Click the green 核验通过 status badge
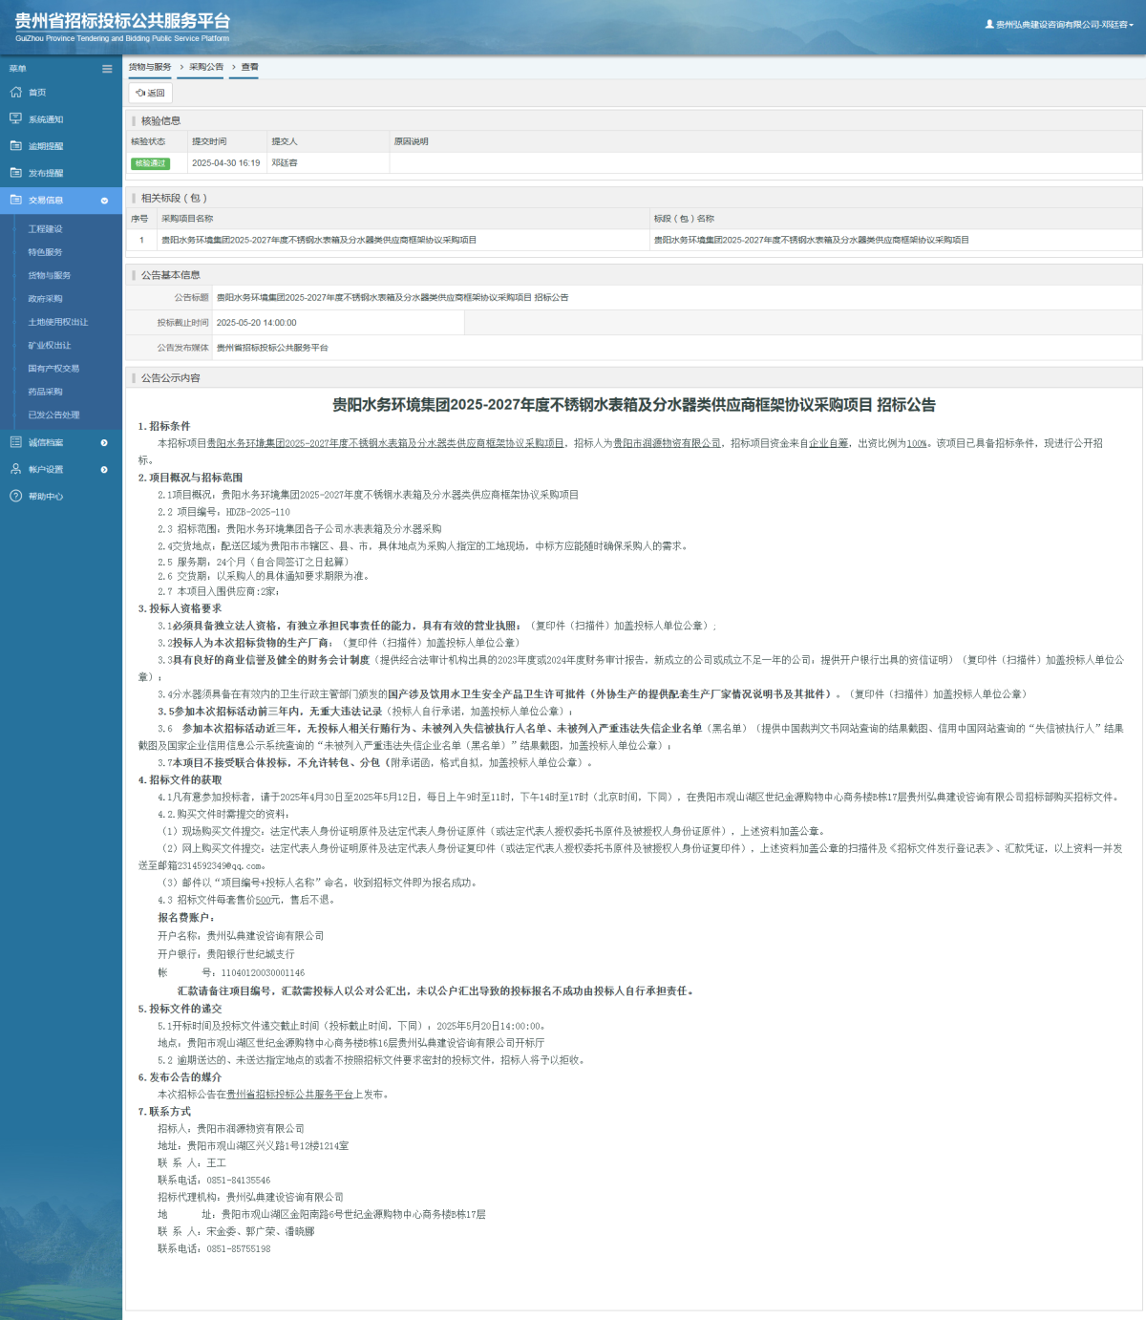 point(150,163)
